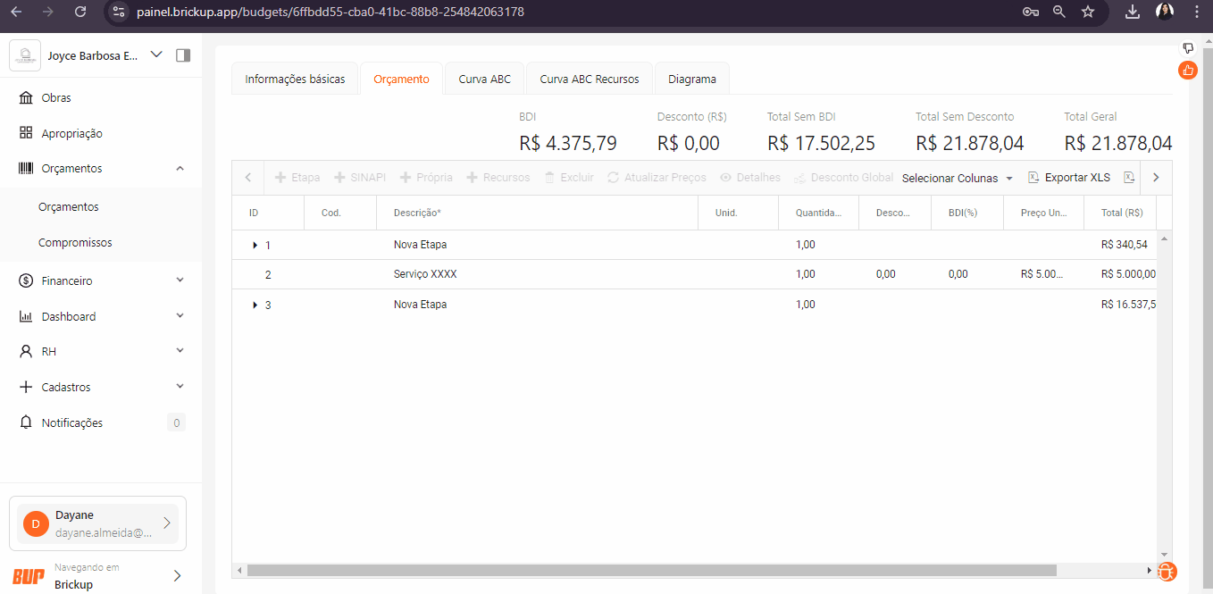Image resolution: width=1213 pixels, height=594 pixels.
Task: Open Detalhes eye button
Action: (750, 178)
